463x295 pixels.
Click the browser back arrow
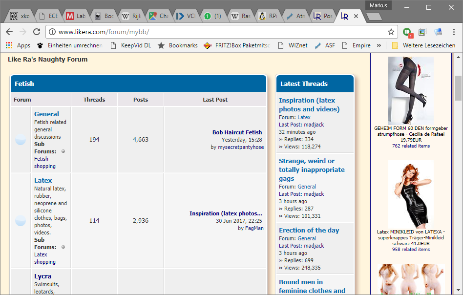pyautogui.click(x=9, y=32)
